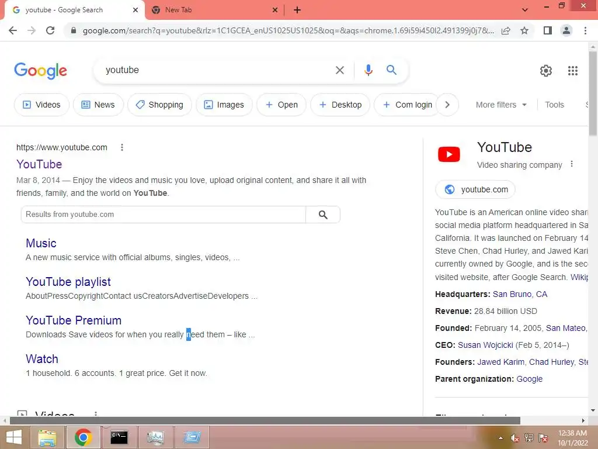Image resolution: width=598 pixels, height=449 pixels.
Task: Click the horizontal scrollbar thumb
Action: click(x=265, y=421)
